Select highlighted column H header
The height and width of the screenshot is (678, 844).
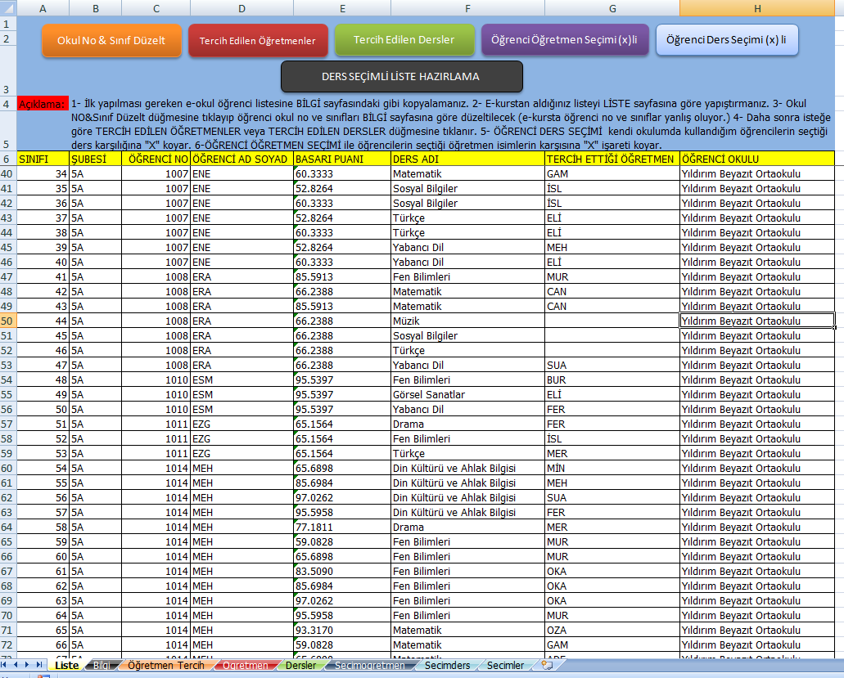coord(757,8)
